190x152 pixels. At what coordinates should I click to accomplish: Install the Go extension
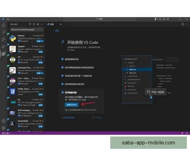coord(41,105)
